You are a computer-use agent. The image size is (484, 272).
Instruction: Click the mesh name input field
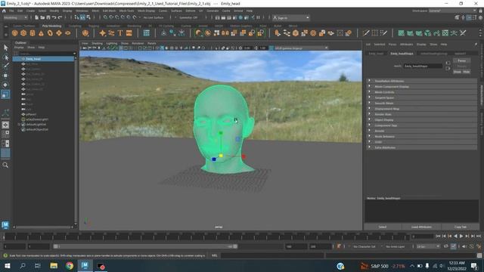pyautogui.click(x=423, y=66)
